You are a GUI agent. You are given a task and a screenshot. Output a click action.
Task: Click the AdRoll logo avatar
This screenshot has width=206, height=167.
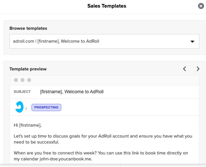[x=21, y=107]
